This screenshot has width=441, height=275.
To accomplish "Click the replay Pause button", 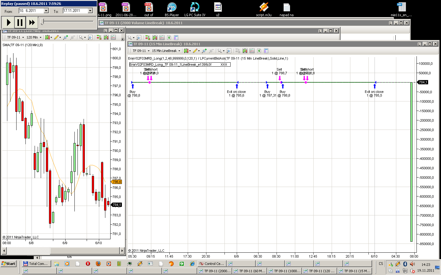I will [20, 22].
